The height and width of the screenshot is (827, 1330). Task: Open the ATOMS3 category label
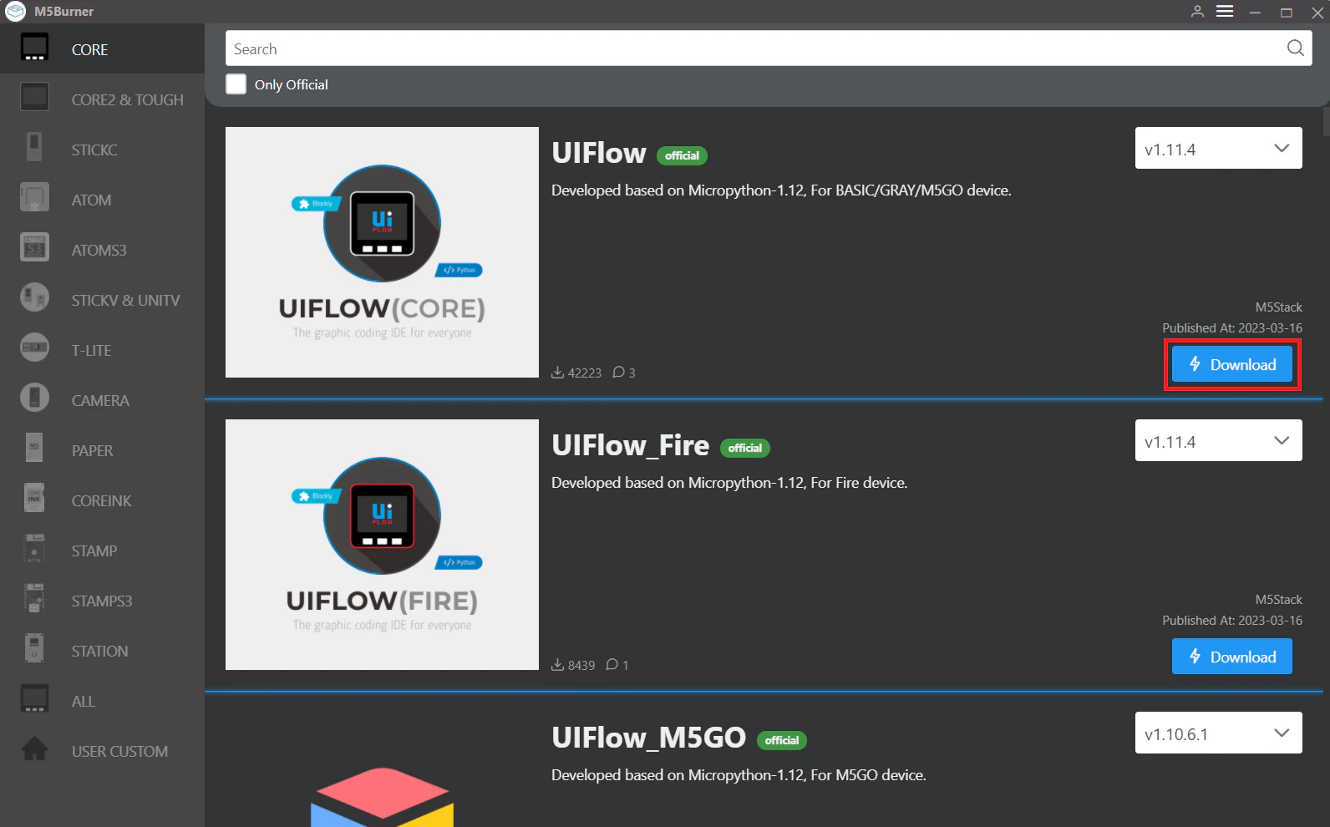pos(99,251)
